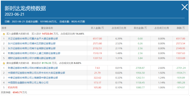Click net amount -1934.71
This screenshot has height=96, width=190.
coord(181,73)
